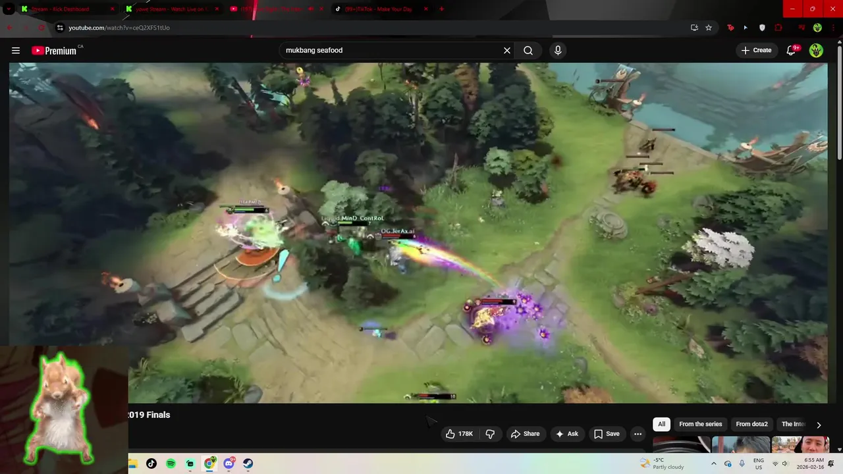Show hidden system tray icons

pos(713,463)
